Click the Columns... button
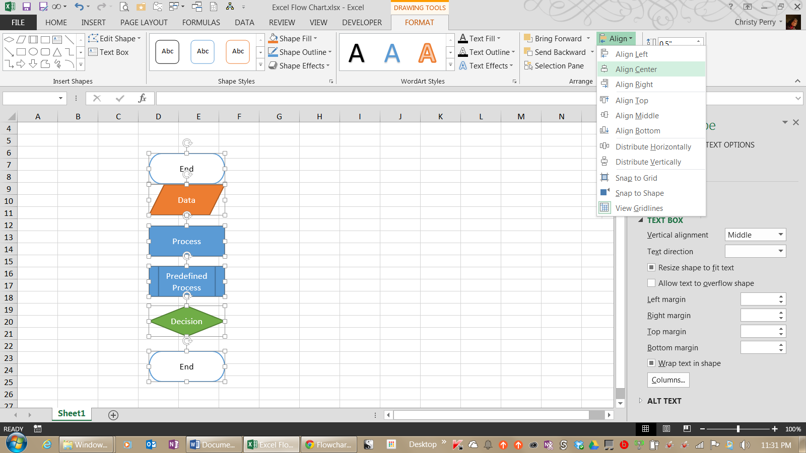 coord(668,380)
